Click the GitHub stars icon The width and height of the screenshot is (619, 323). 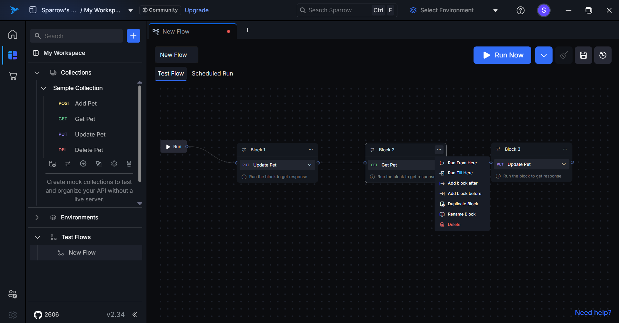(38, 315)
